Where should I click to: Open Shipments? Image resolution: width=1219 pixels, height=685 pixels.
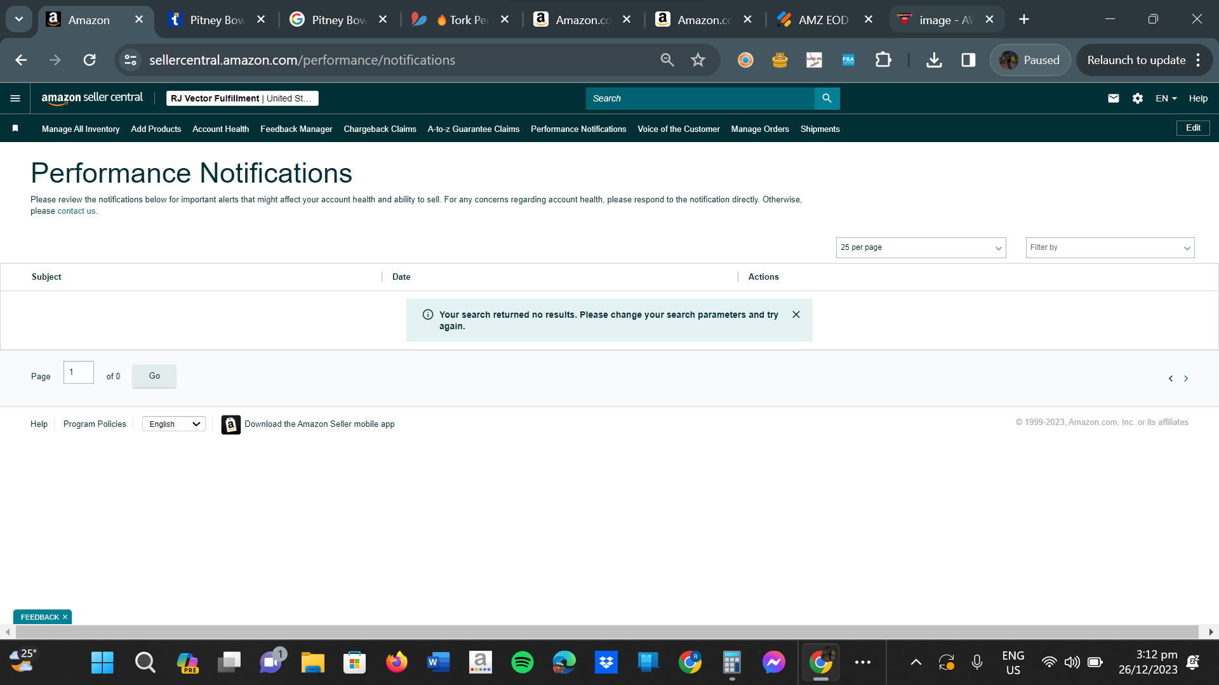click(x=820, y=129)
